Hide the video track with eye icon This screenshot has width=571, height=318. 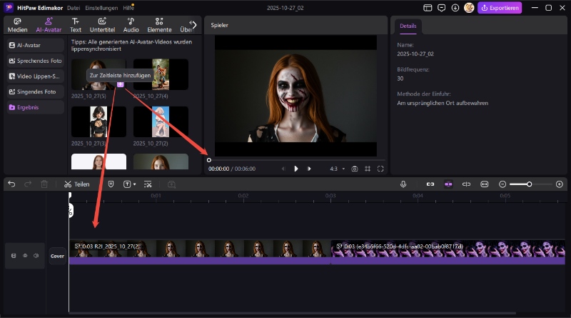tap(25, 256)
